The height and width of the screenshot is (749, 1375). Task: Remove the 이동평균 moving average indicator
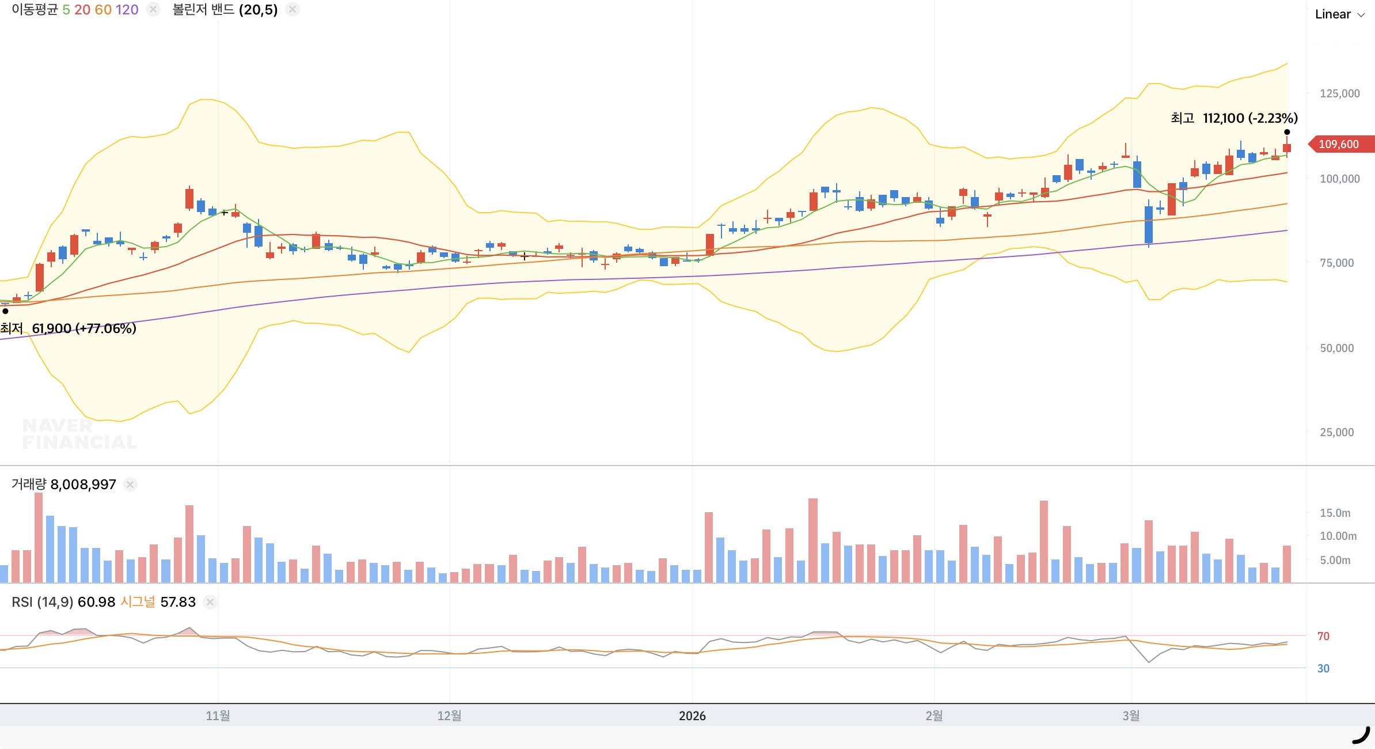click(x=153, y=9)
